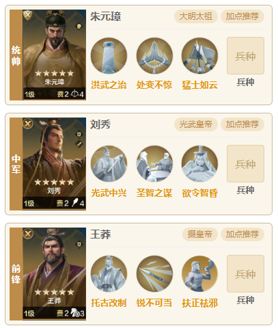Remove 朱元璋 using the shield X badge
The image size is (278, 328).
coord(27,15)
